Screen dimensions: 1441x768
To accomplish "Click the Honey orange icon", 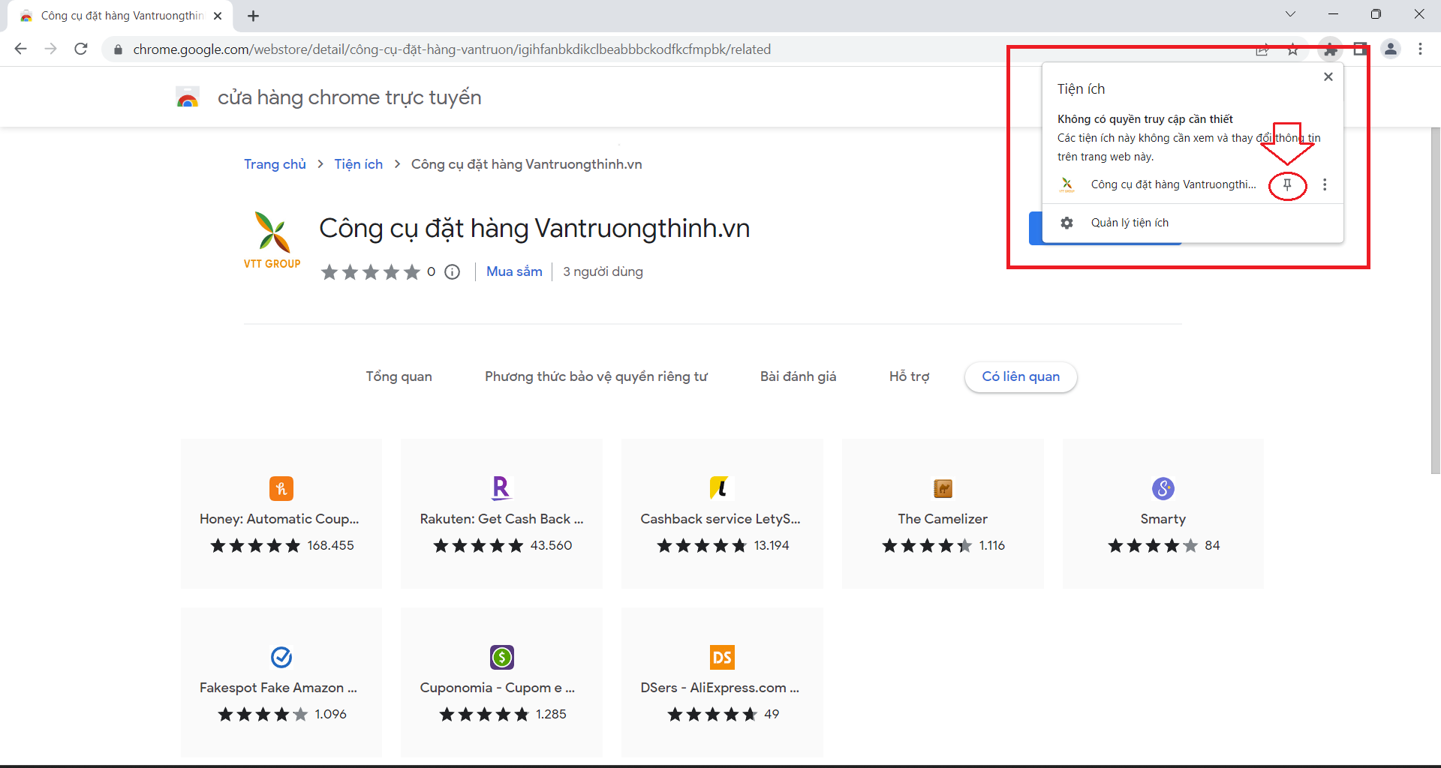I will [281, 488].
